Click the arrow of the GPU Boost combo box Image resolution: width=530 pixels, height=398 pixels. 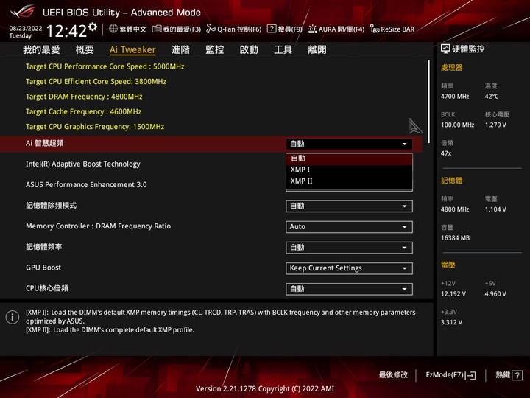[404, 269]
